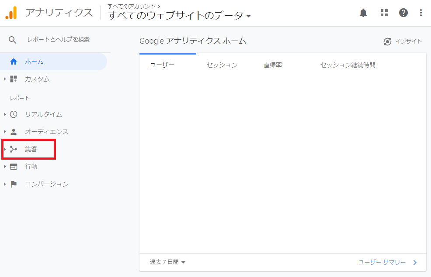Click the カスタム dashboard icon
Viewport: 431px width, 277px height.
tap(14, 79)
